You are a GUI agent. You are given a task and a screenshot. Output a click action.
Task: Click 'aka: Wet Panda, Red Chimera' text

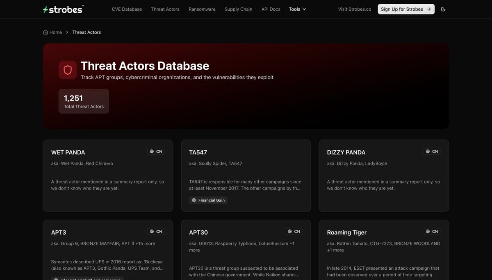pos(82,163)
